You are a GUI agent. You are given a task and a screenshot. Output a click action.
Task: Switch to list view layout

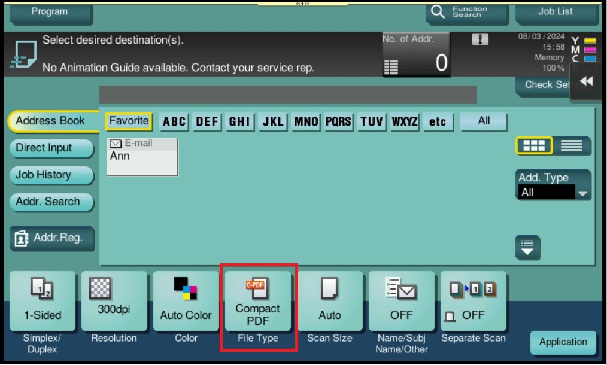point(571,146)
